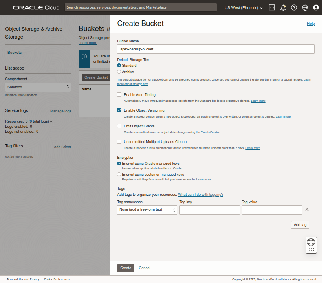The height and width of the screenshot is (283, 322).
Task: Open Learn more link for customer-managed keys
Action: point(203,179)
